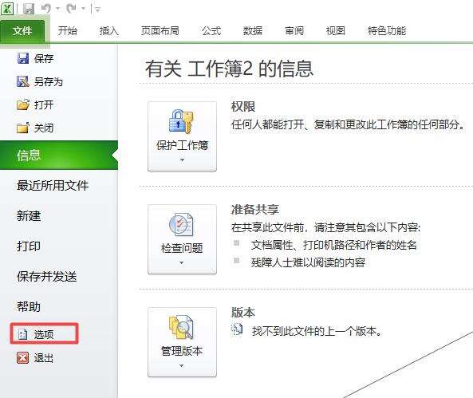Image resolution: width=473 pixels, height=398 pixels.
Task: Select 保存 in the file menu
Action: click(44, 58)
